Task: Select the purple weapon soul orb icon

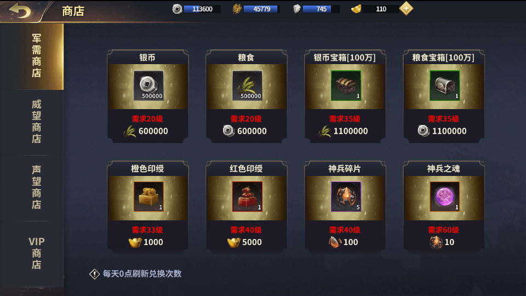Action: point(444,197)
